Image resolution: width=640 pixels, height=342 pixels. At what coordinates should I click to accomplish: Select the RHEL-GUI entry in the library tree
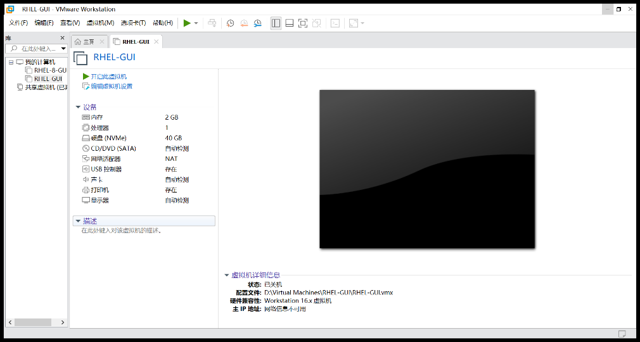pos(44,79)
